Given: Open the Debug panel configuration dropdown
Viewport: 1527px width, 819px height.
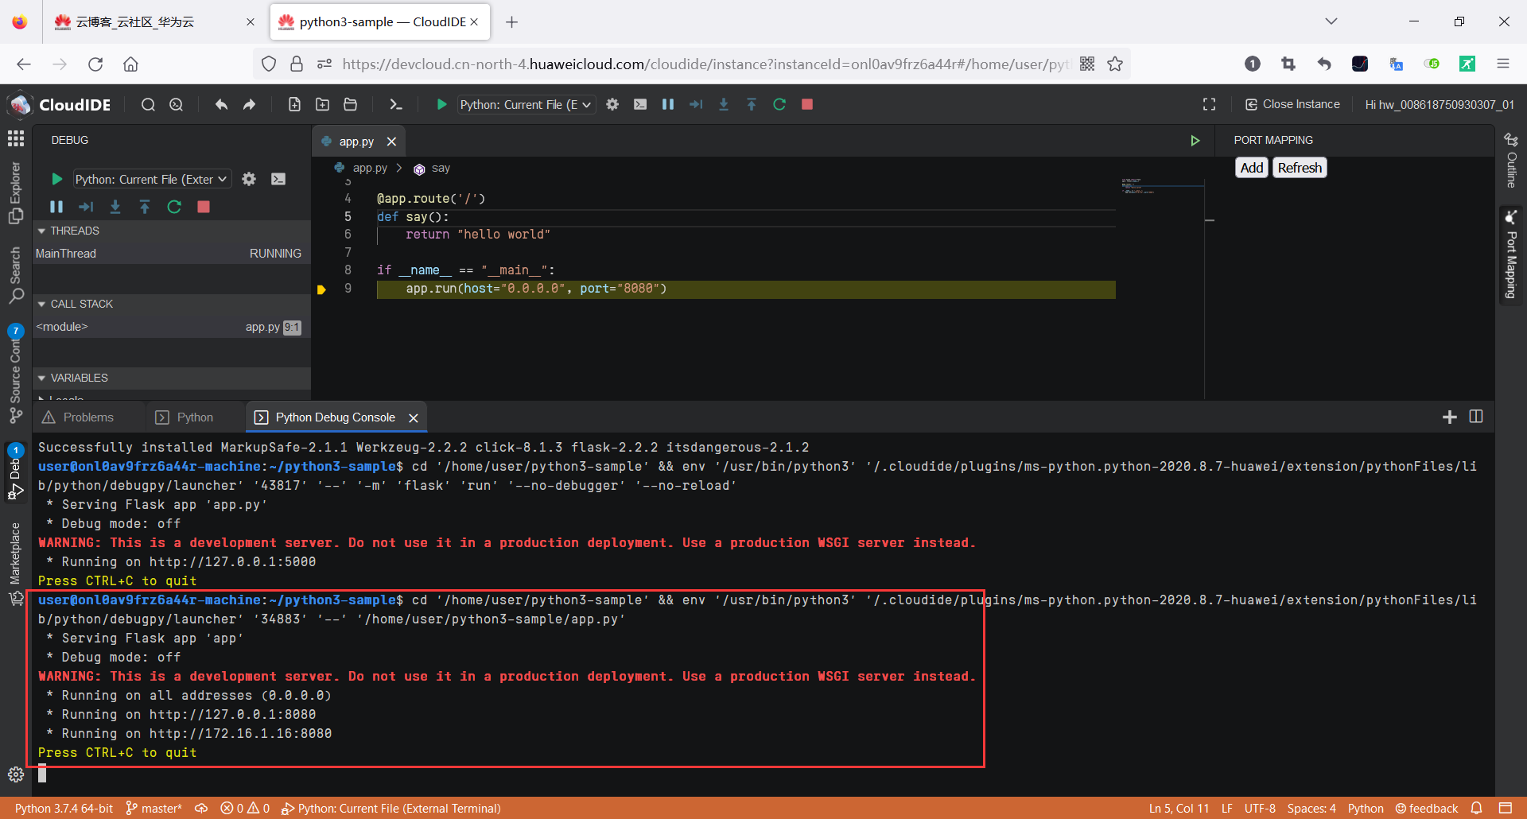Looking at the screenshot, I should [152, 179].
